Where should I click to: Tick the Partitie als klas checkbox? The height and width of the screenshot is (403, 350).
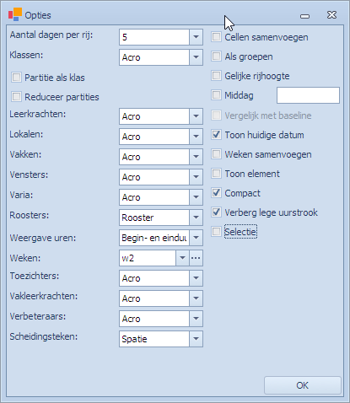coord(16,78)
